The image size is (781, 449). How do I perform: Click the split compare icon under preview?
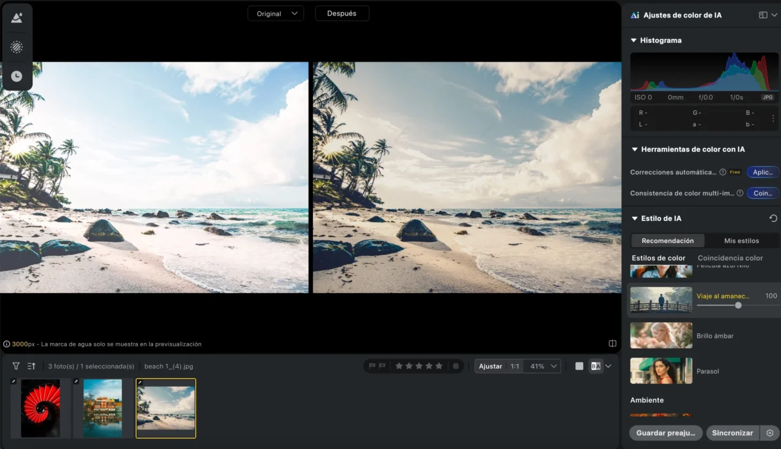click(x=612, y=343)
